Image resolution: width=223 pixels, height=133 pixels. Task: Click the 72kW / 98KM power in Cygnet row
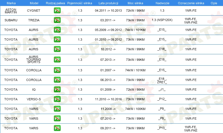coord(135,11)
